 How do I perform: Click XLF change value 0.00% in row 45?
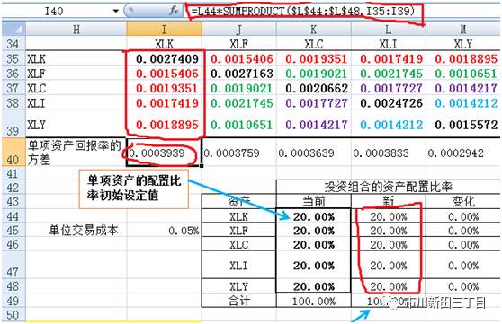pos(463,231)
